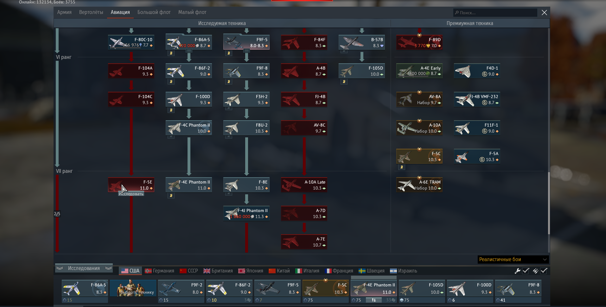Collapse the 'Исследования' research panel
The width and height of the screenshot is (606, 307).
84,268
